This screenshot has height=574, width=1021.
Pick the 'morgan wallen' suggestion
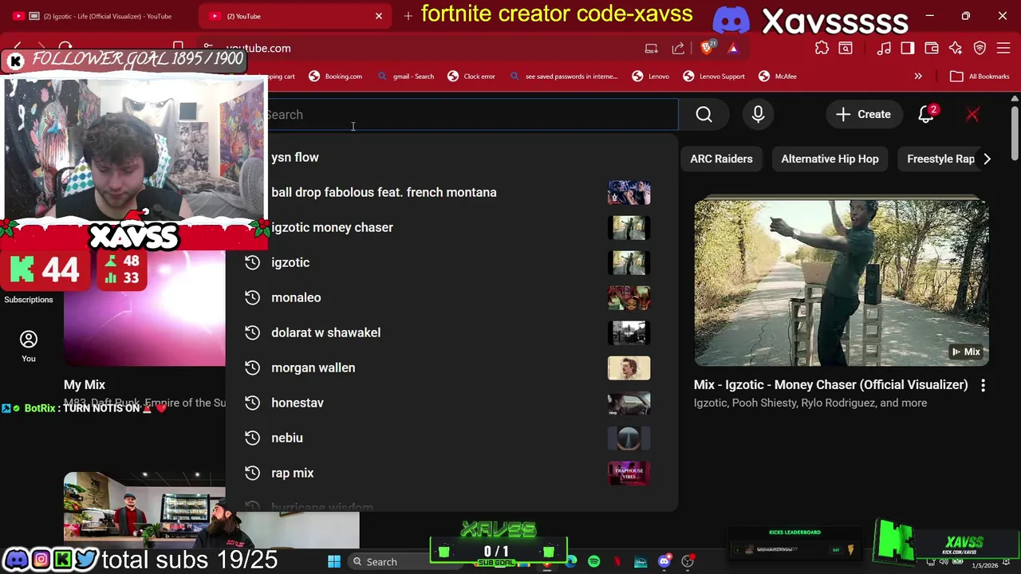tap(313, 368)
